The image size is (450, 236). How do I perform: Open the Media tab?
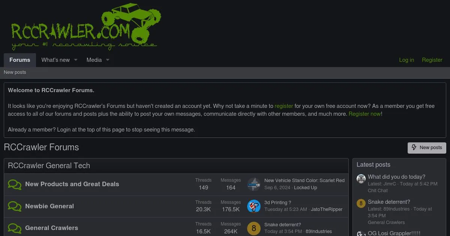pos(94,60)
